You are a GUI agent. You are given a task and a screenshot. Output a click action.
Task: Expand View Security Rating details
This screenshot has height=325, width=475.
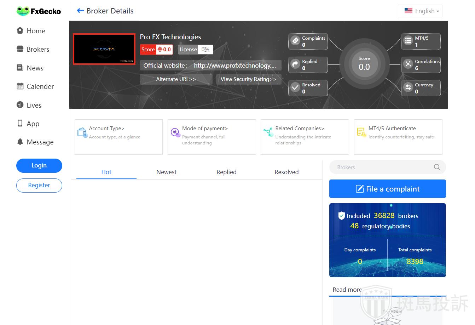point(248,79)
